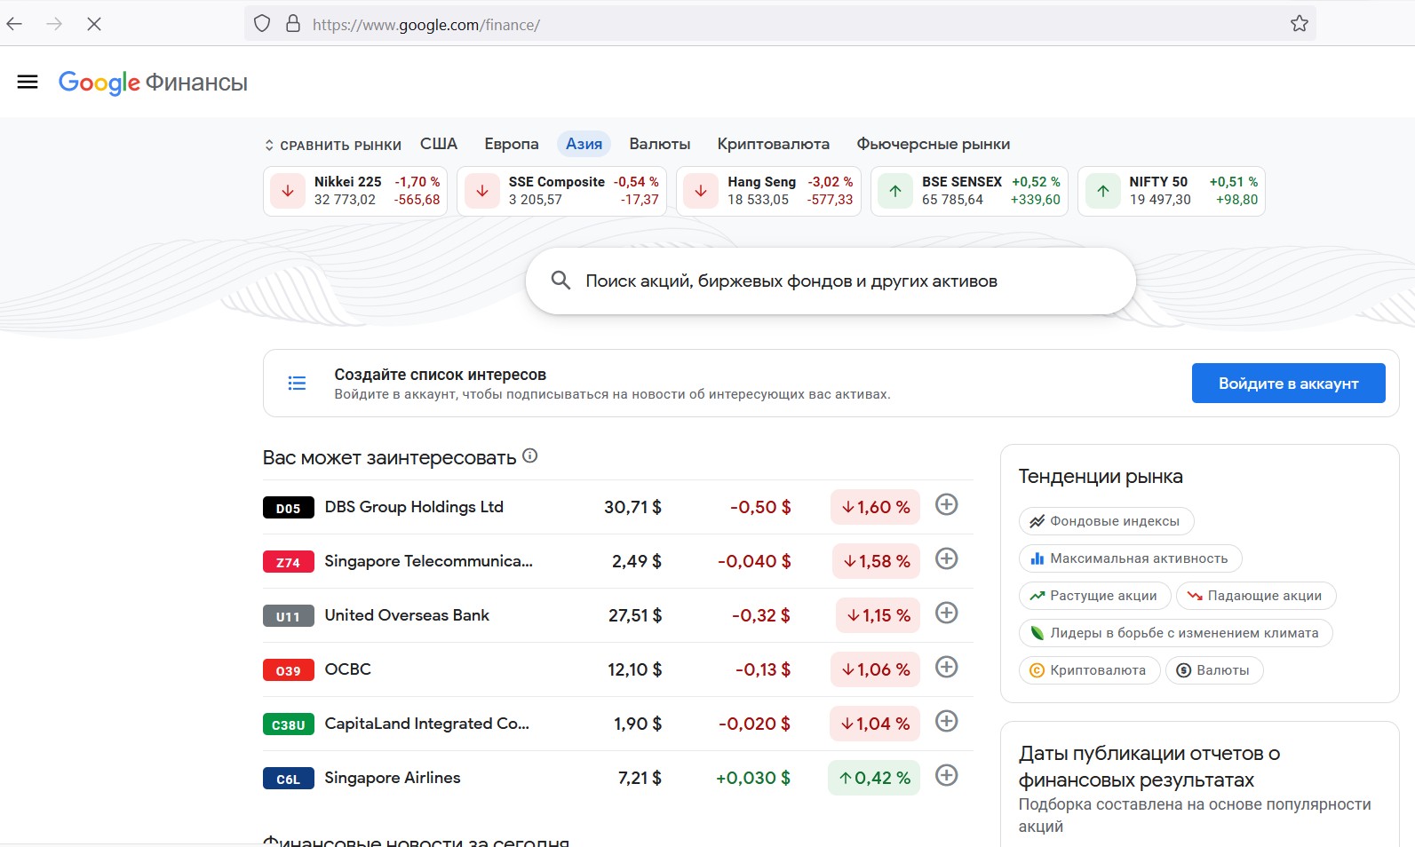1415x847 pixels.
Task: Click the info icon beside 'Вас может заинтересовать'
Action: [530, 456]
